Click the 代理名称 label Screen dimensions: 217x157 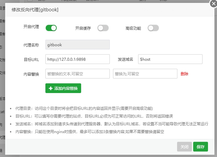point(31,45)
